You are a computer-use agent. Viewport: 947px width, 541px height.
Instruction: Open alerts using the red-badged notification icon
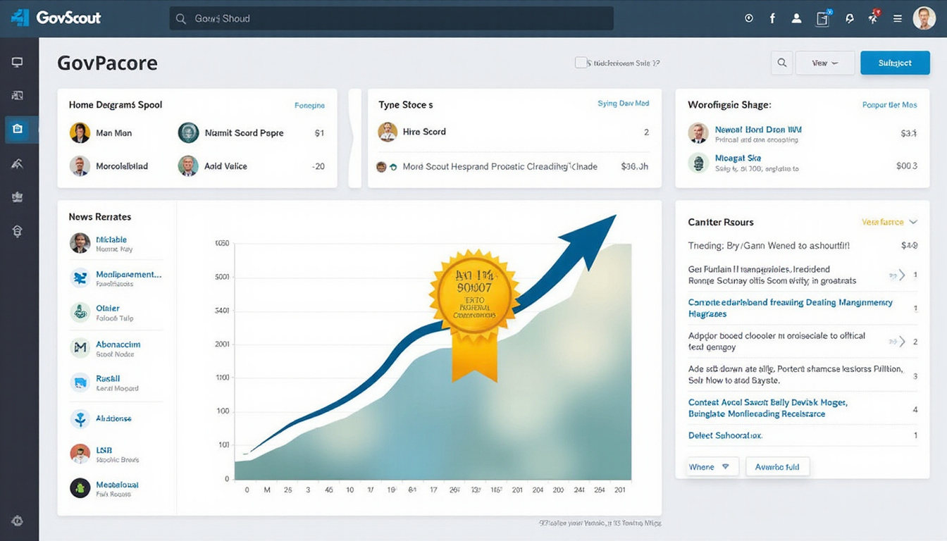(873, 18)
